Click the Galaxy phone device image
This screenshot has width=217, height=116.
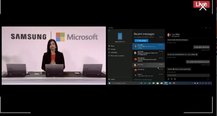pyautogui.click(x=120, y=36)
